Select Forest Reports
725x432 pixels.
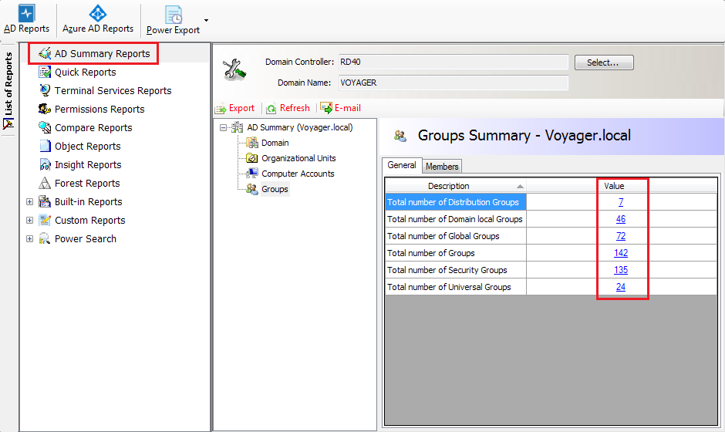pos(87,183)
